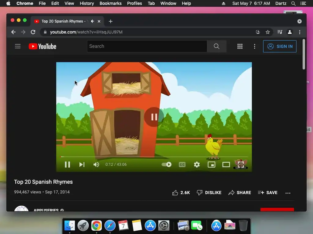Focus the YouTube Search field
This screenshot has height=234, width=313.
click(x=147, y=46)
